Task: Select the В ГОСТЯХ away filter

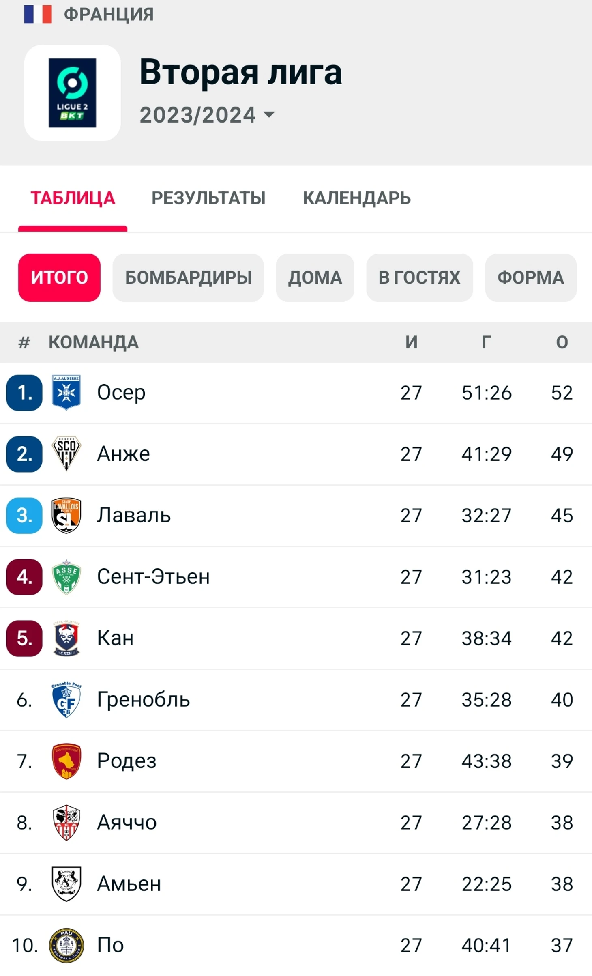Action: 419,277
